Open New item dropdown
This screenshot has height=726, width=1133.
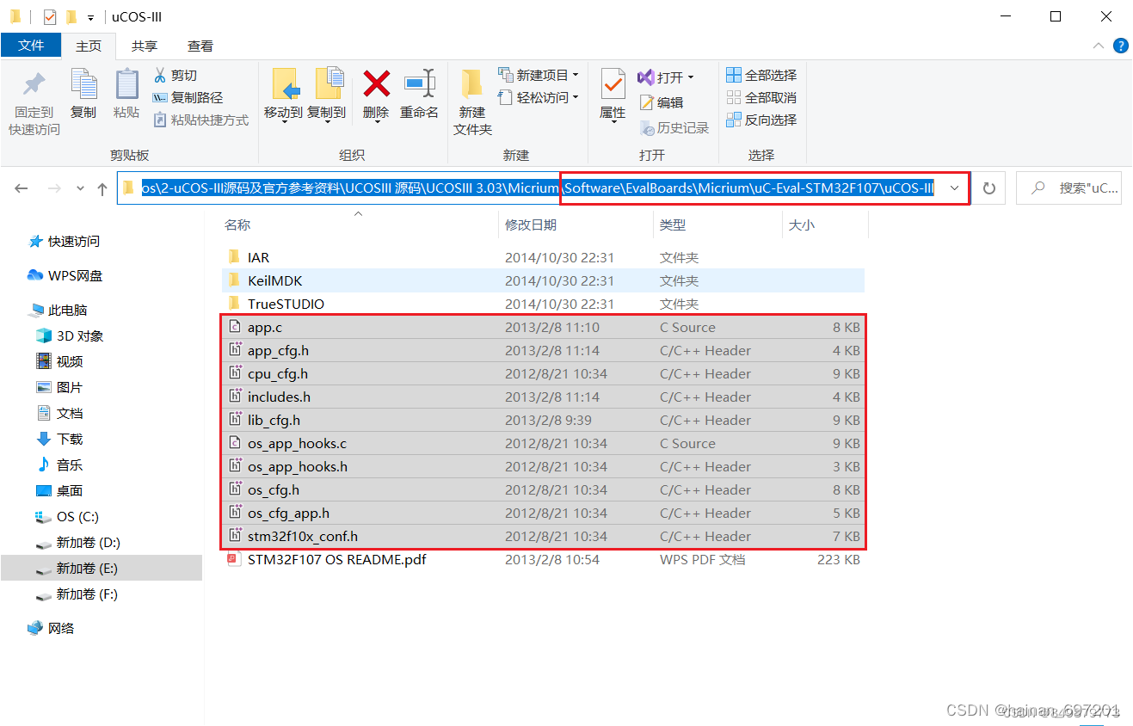539,76
